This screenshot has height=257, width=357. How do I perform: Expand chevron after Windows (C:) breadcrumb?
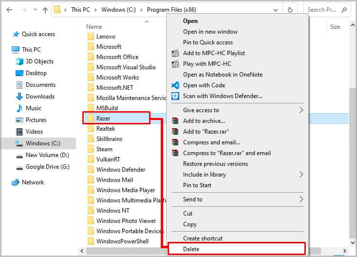pos(141,10)
